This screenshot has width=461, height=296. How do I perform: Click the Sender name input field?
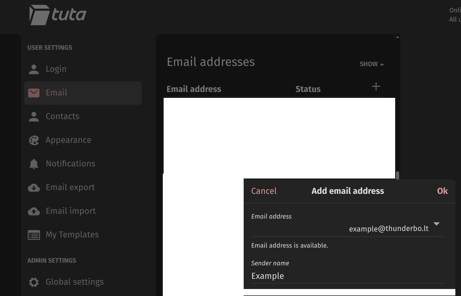pos(348,276)
